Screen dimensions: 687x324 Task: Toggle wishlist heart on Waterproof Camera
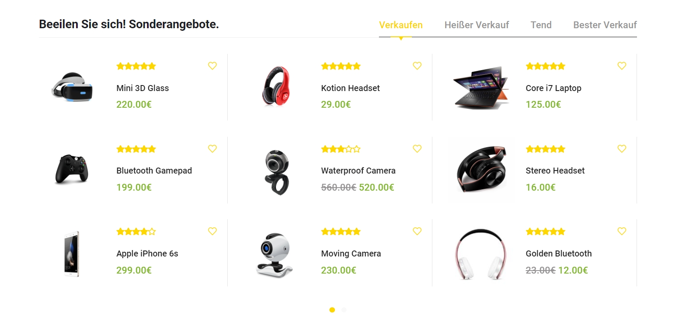[x=417, y=149]
